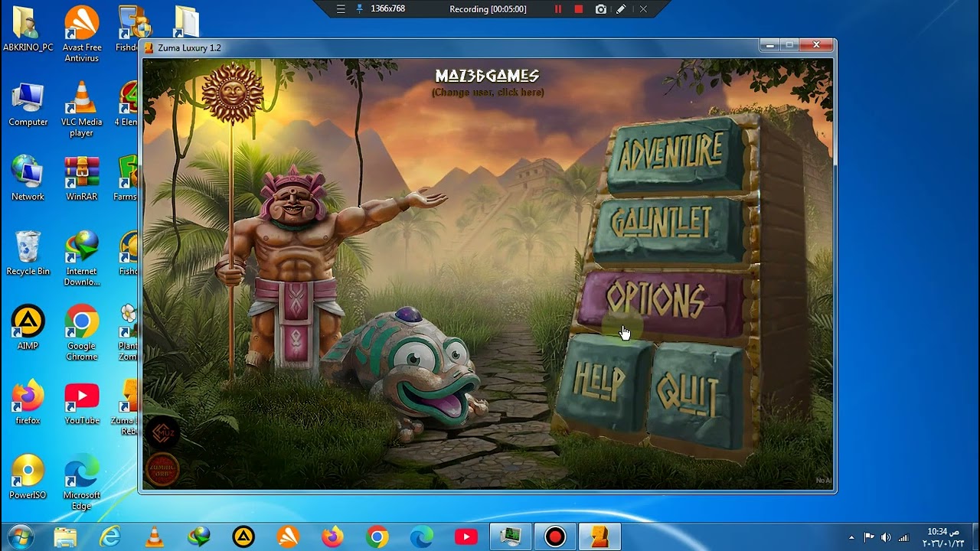The image size is (980, 551).
Task: Open Internet Download Manager from the taskbar
Action: pyautogui.click(x=199, y=537)
